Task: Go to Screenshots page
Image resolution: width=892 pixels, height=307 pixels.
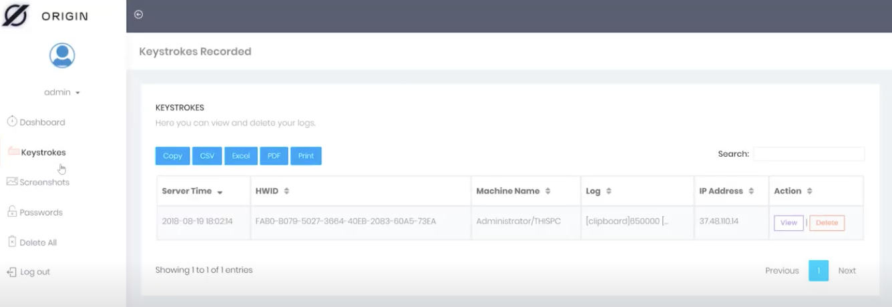Action: pyautogui.click(x=45, y=182)
